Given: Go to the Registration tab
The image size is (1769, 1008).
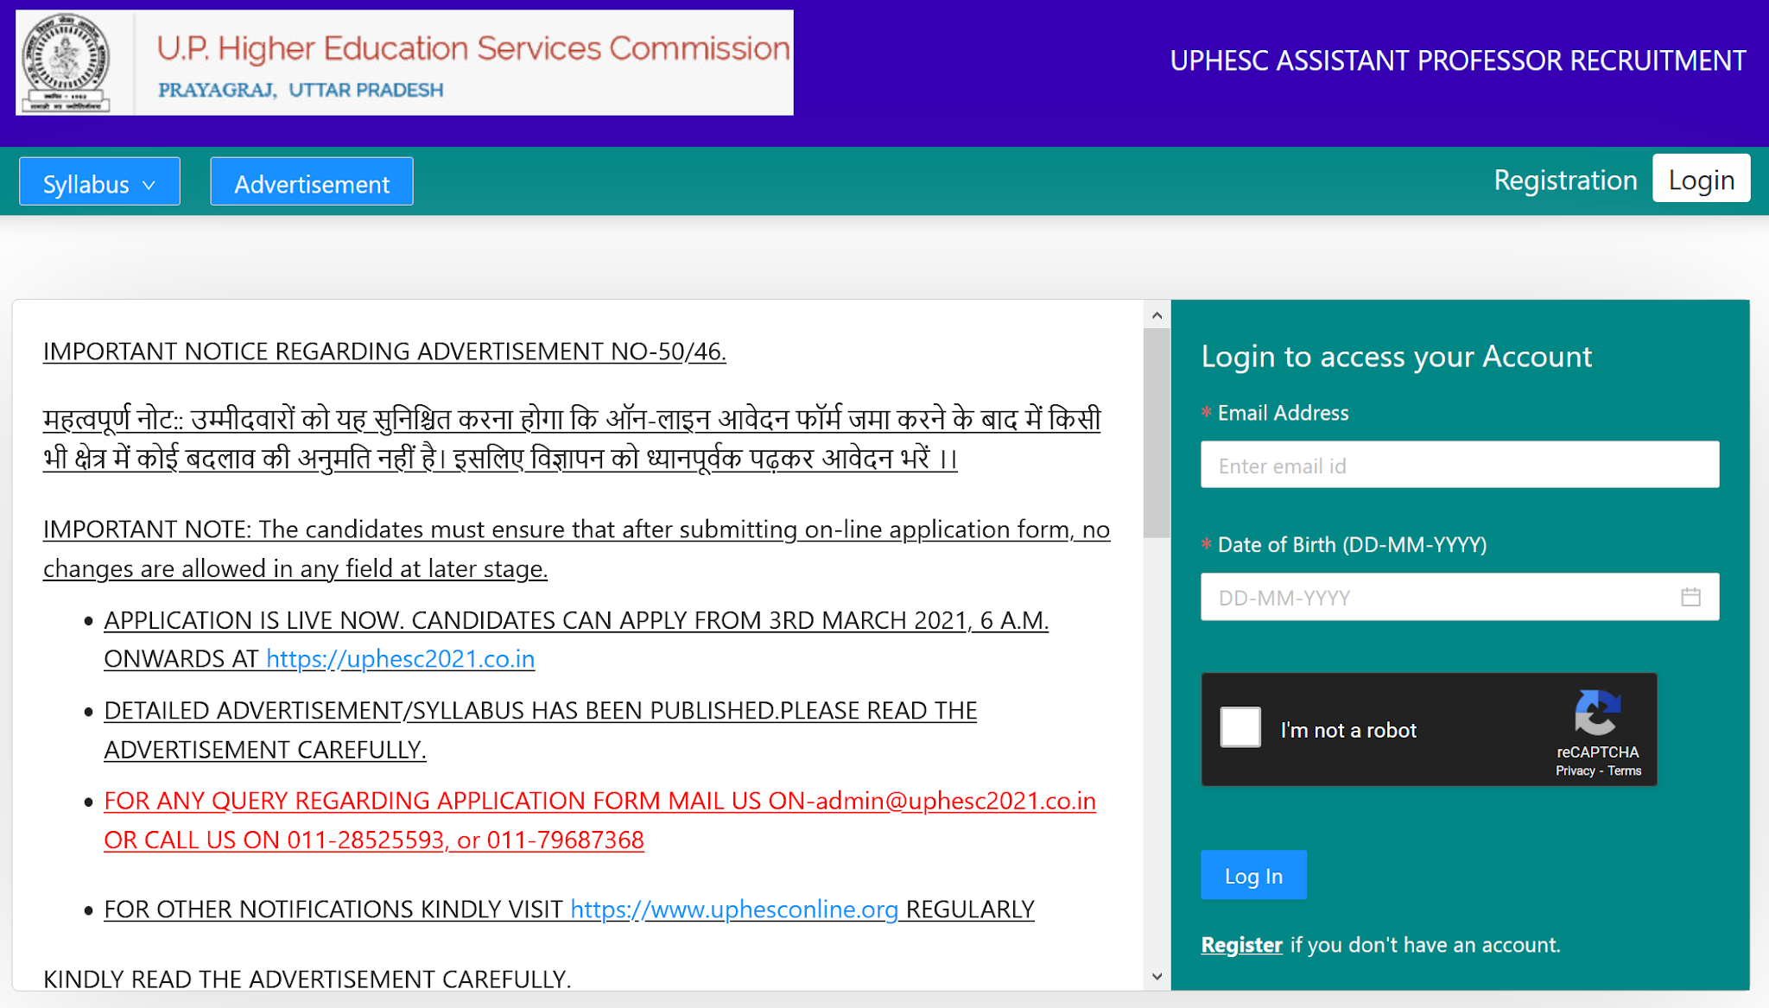Looking at the screenshot, I should (x=1565, y=180).
